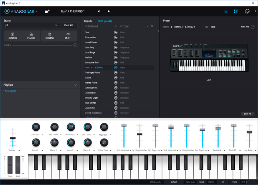
Task: Click the DX7 synth image
Action: (209, 58)
